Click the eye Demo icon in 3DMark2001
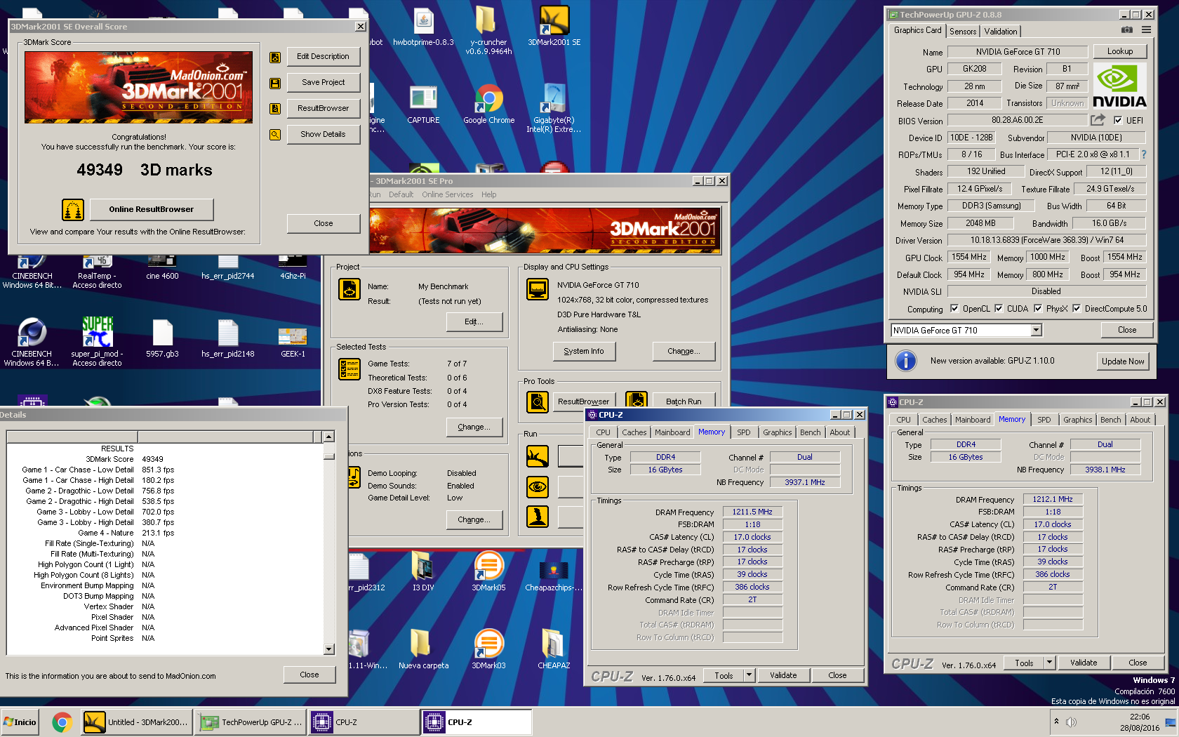Image resolution: width=1179 pixels, height=737 pixels. (538, 486)
